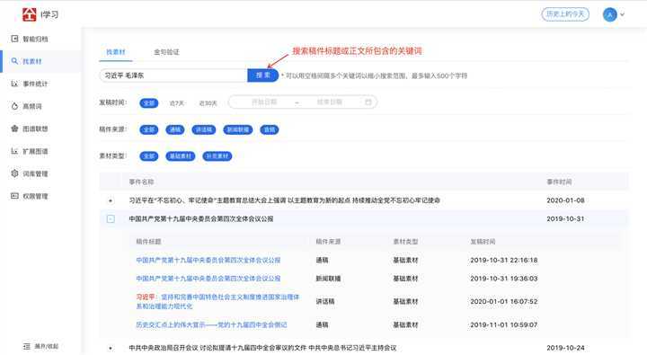
Task: Click the date 2019-10-24
Action: pyautogui.click(x=566, y=348)
